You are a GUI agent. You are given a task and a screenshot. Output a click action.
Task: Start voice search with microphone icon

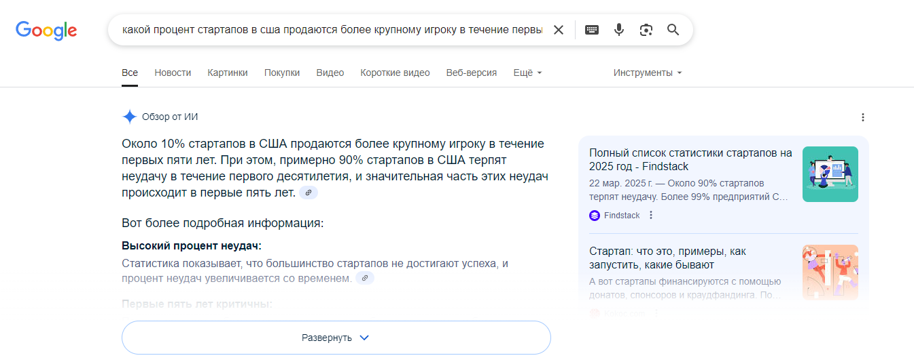[x=618, y=30]
